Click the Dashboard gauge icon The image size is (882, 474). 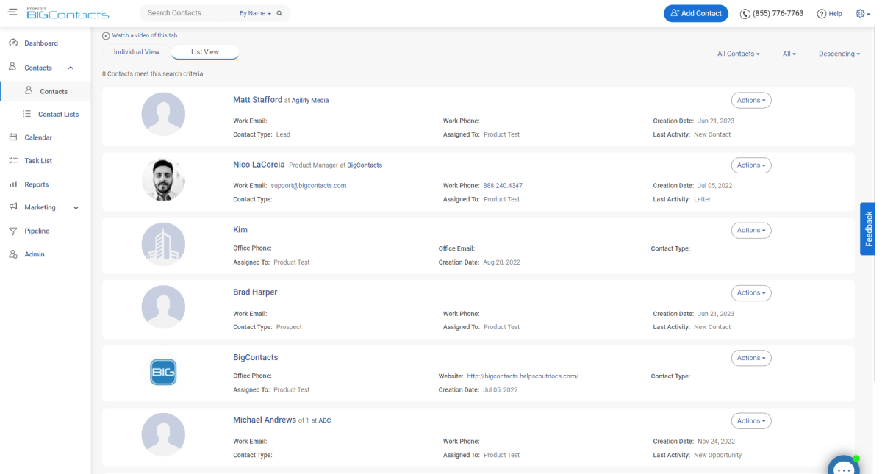13,43
